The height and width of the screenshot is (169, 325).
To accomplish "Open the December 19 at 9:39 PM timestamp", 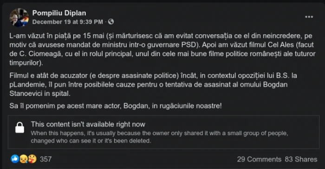I will 68,22.
